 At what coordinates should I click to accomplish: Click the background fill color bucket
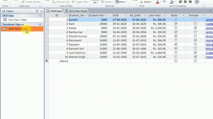172,2
